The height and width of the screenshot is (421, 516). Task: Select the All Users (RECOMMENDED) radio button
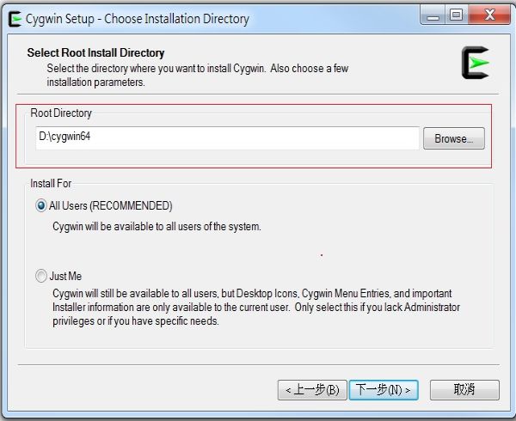pyautogui.click(x=41, y=205)
